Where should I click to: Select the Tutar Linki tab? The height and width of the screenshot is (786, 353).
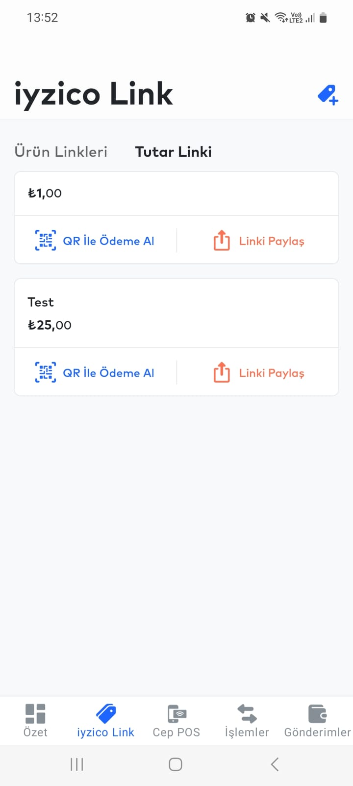pos(173,152)
